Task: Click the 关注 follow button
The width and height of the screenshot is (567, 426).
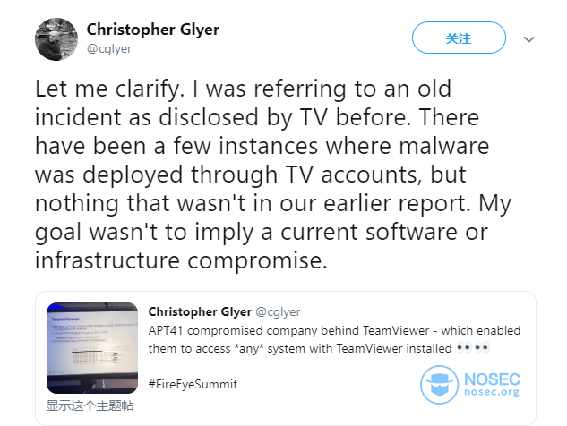Action: (459, 38)
